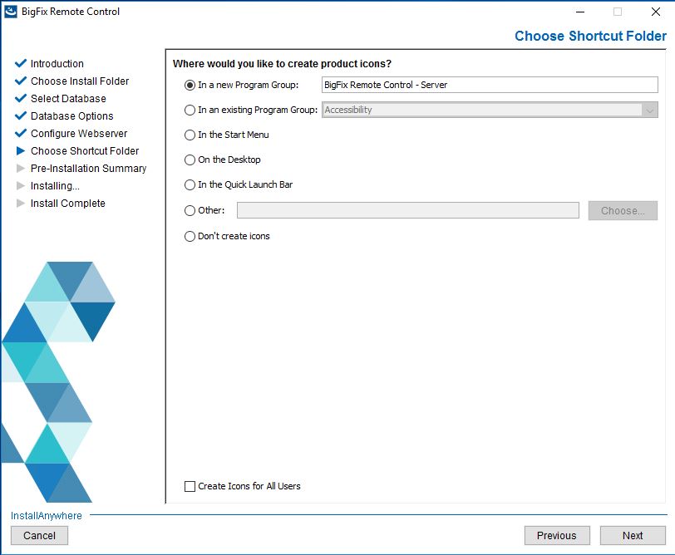Cancel the installation
Image resolution: width=675 pixels, height=555 pixels.
pos(40,536)
